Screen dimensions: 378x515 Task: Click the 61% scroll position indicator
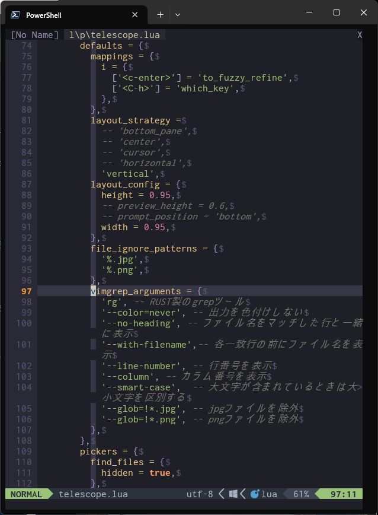[300, 494]
